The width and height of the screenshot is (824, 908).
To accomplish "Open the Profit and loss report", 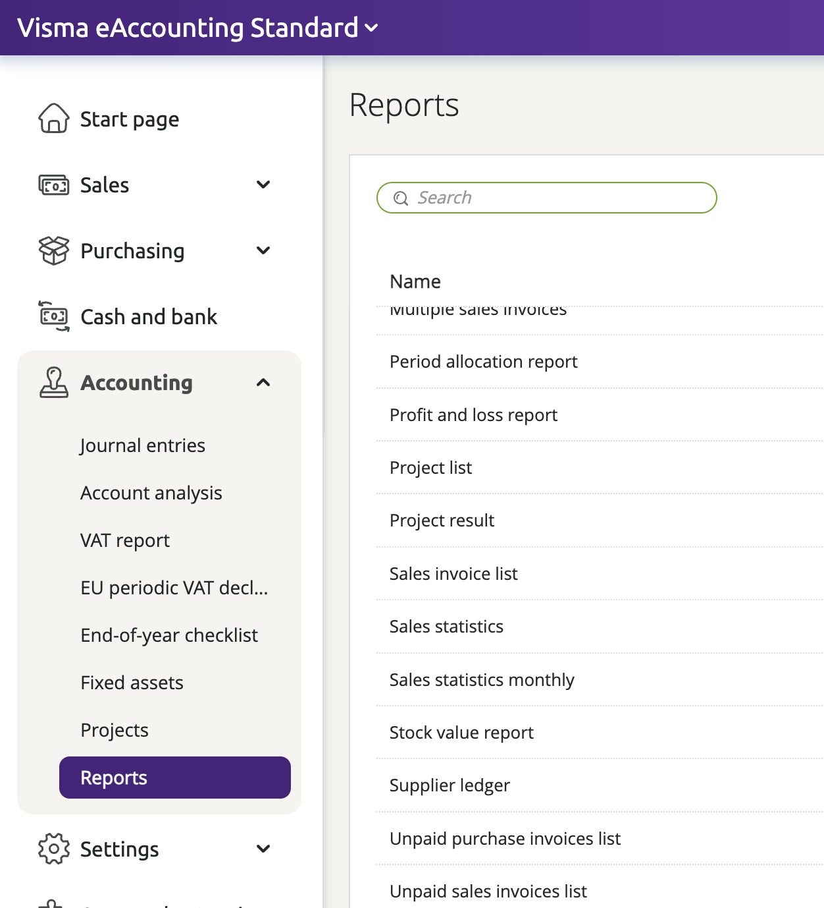I will click(473, 415).
